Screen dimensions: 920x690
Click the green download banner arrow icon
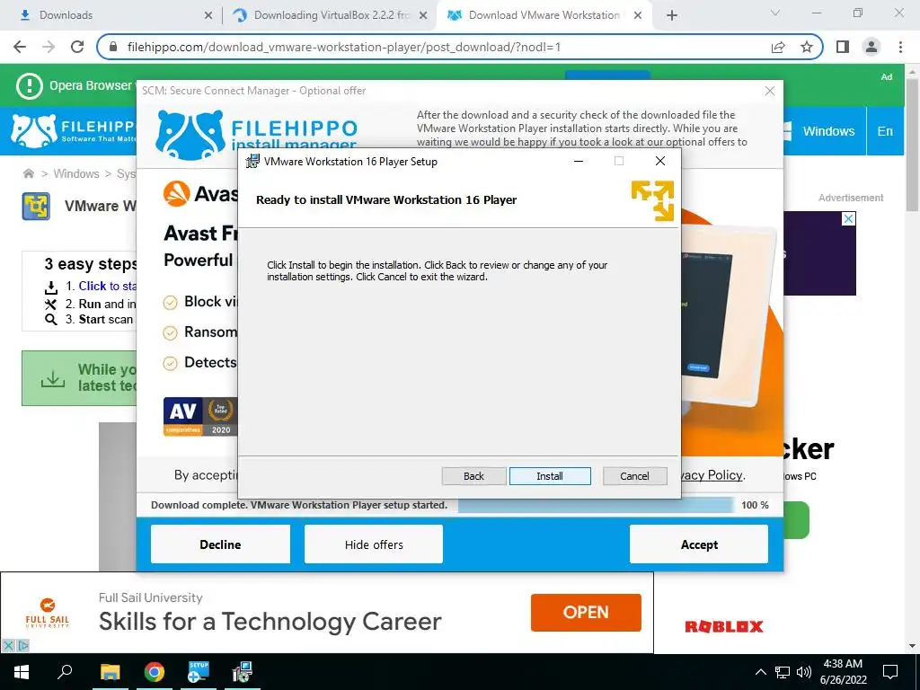point(53,378)
